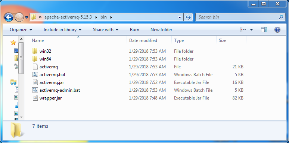Toggle the preview pane
The width and height of the screenshot is (289, 143).
click(264, 30)
